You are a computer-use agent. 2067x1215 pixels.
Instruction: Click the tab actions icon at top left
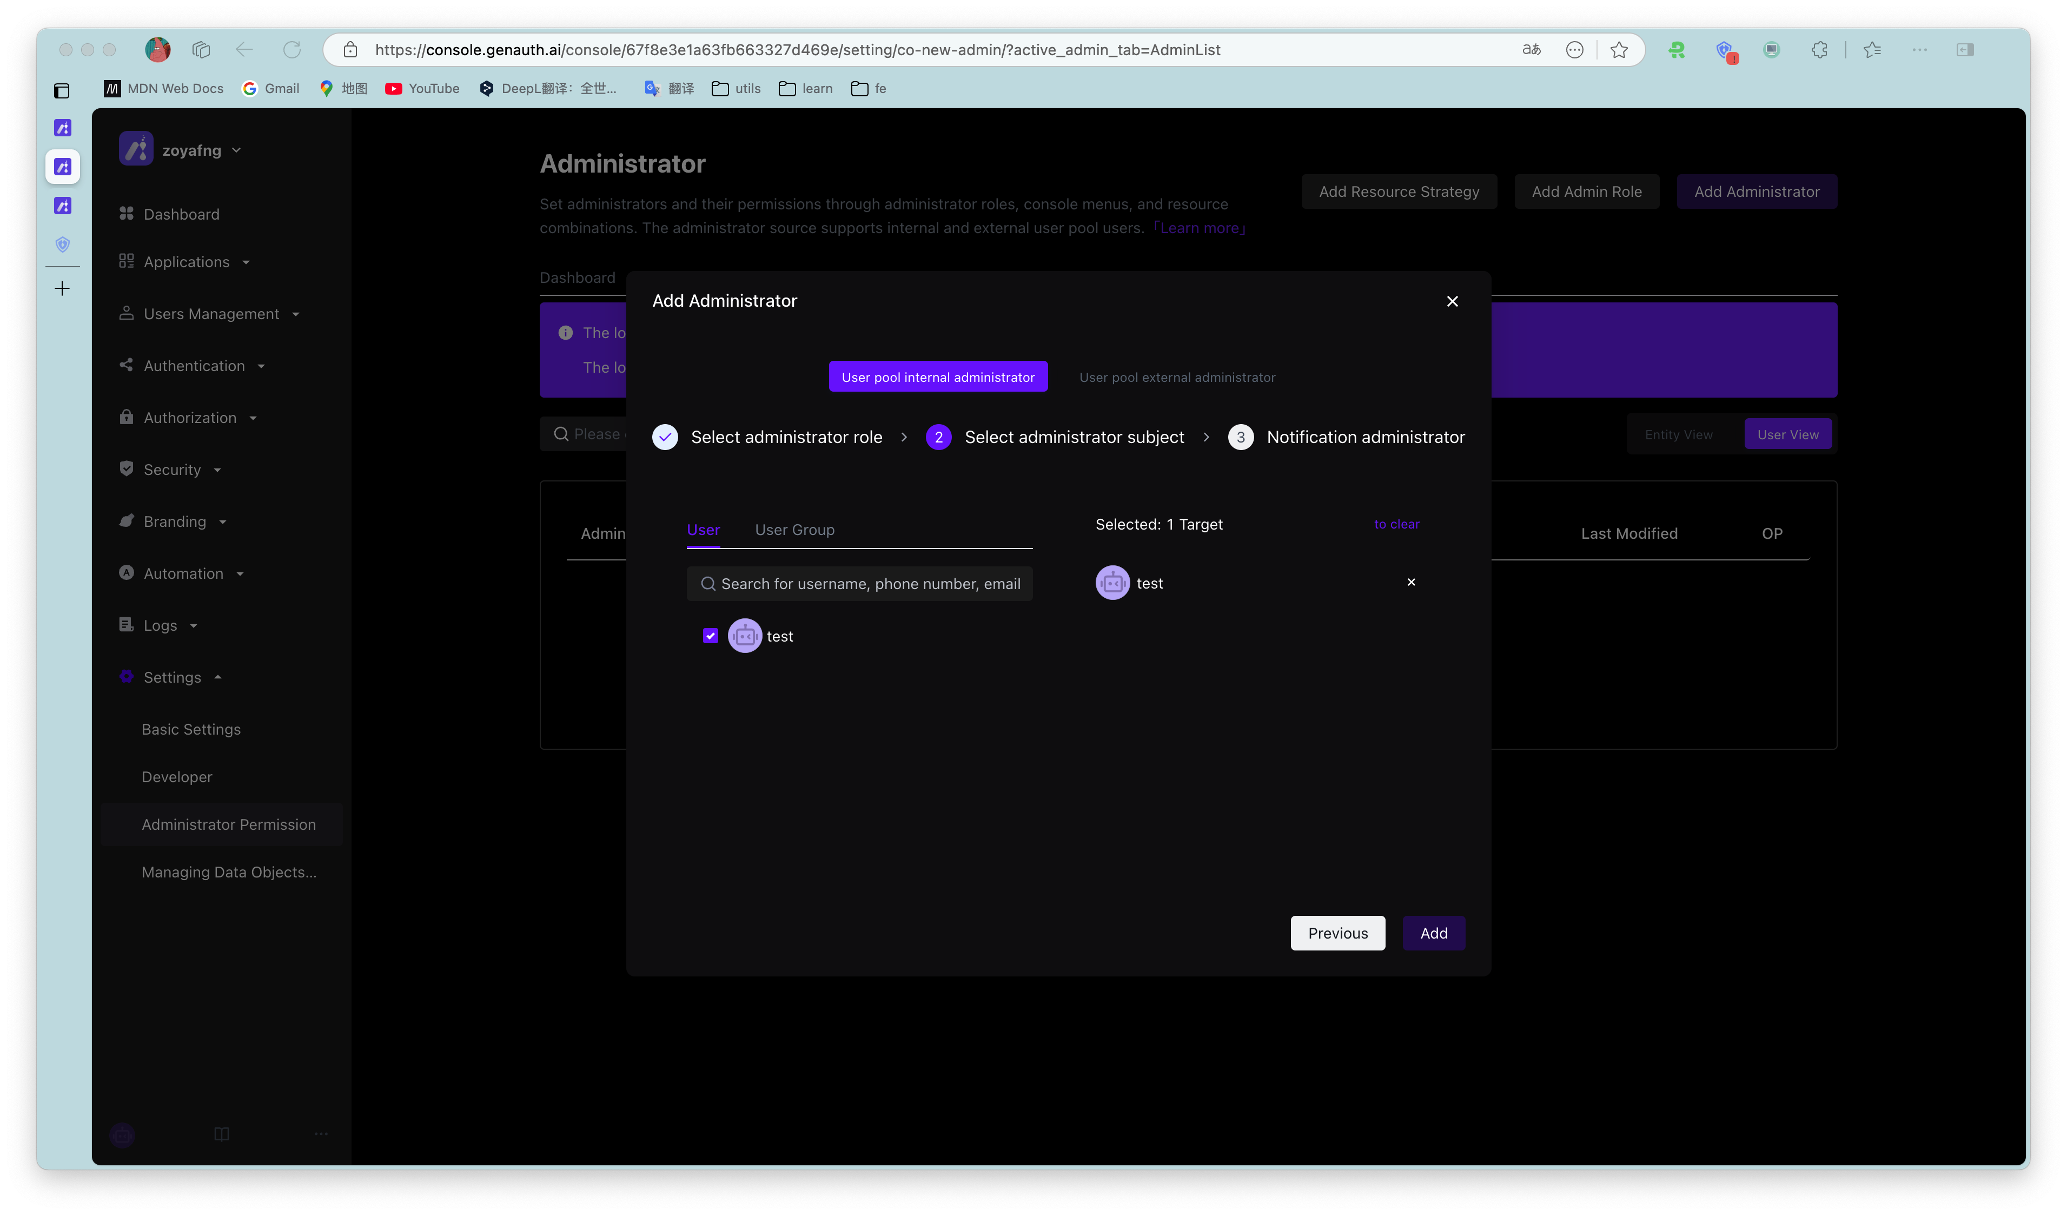62,90
